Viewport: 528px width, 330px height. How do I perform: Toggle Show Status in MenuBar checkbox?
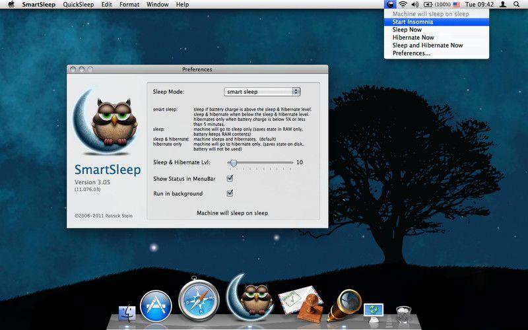(230, 178)
